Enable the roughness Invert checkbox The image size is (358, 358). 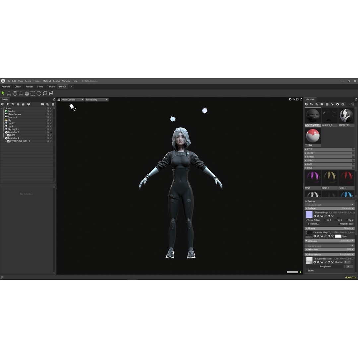(x=307, y=270)
